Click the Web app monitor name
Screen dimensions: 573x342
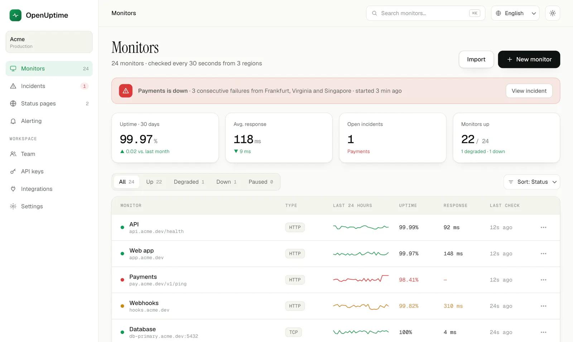[141, 251]
